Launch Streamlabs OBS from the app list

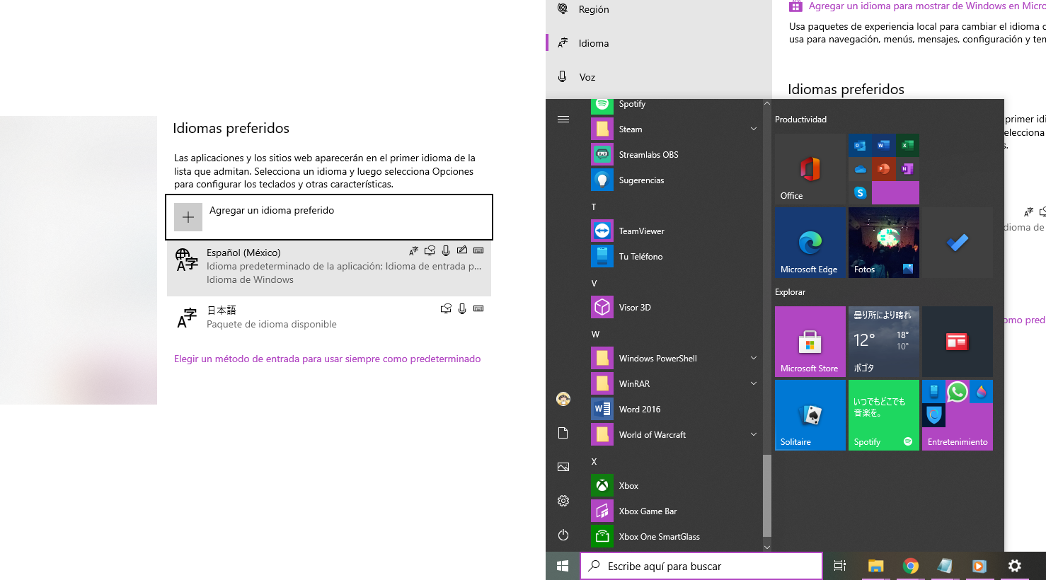pyautogui.click(x=675, y=155)
